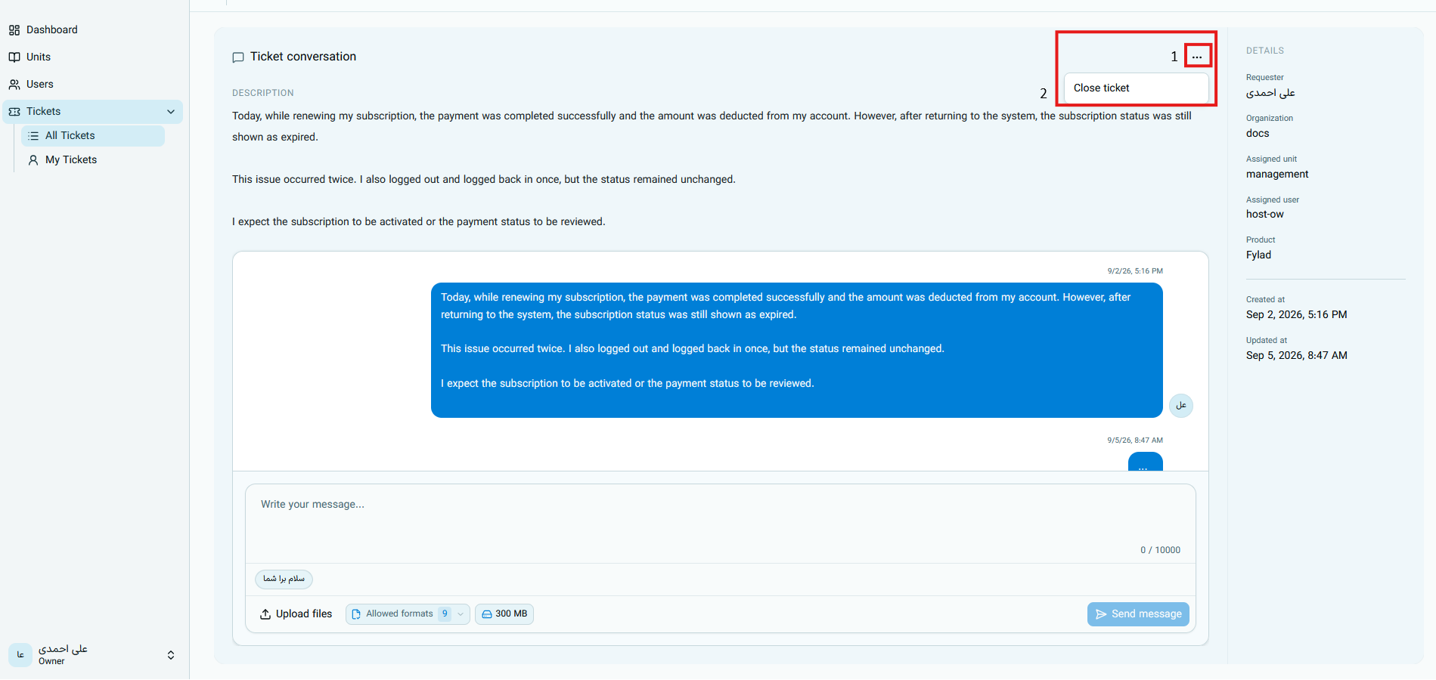The image size is (1436, 680).
Task: Open the Users section
Action: tap(39, 84)
